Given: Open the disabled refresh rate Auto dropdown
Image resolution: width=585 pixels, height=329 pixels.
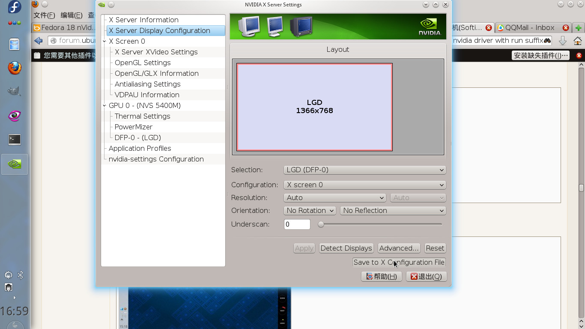Looking at the screenshot, I should coord(418,198).
